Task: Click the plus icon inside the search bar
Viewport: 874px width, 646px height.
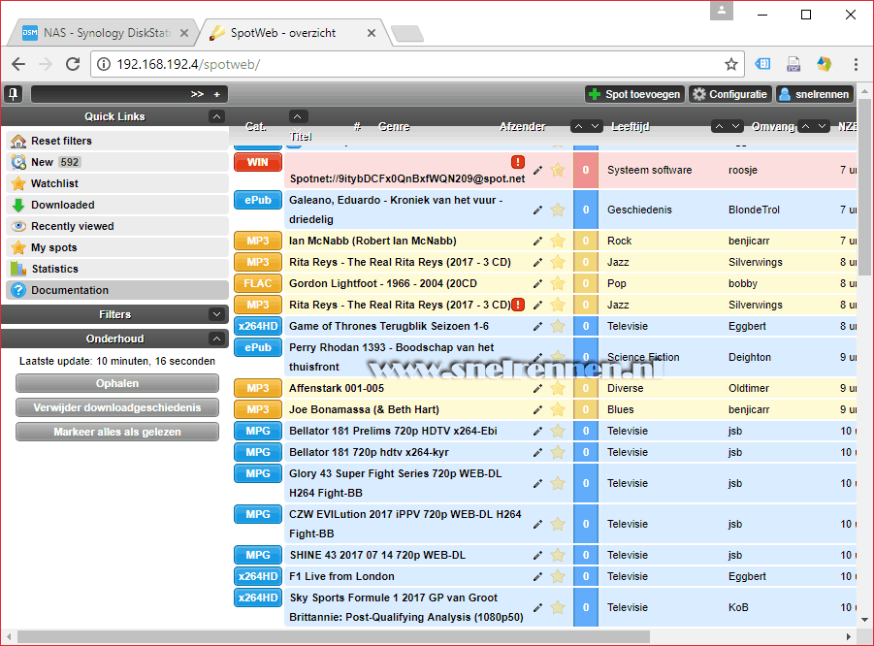Action: coord(217,95)
